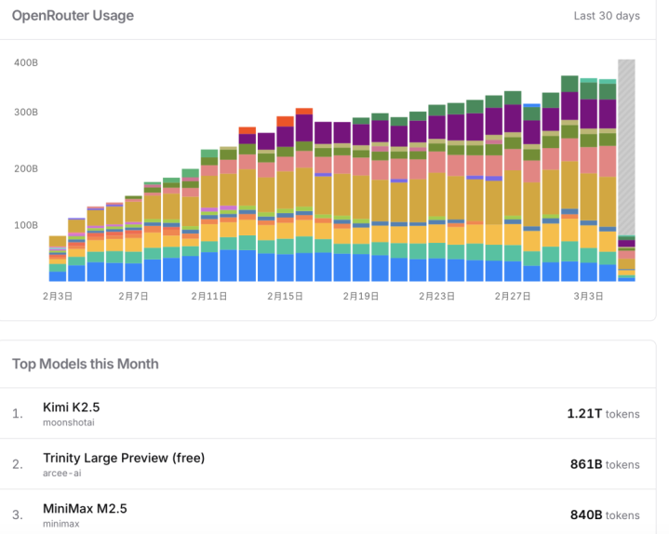Click the moonshotai provider name

click(68, 422)
